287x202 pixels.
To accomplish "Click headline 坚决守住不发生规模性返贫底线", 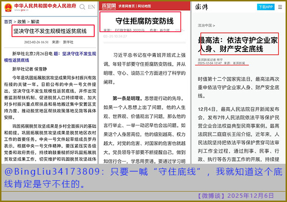I will (50, 31).
